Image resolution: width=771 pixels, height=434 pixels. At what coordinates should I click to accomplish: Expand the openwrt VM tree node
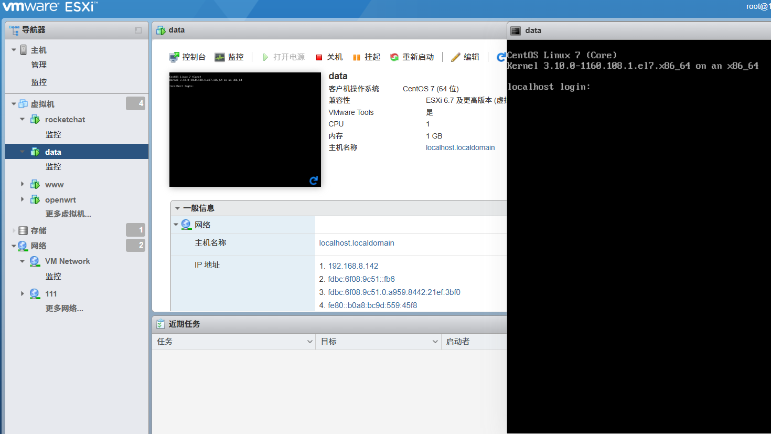click(x=22, y=199)
